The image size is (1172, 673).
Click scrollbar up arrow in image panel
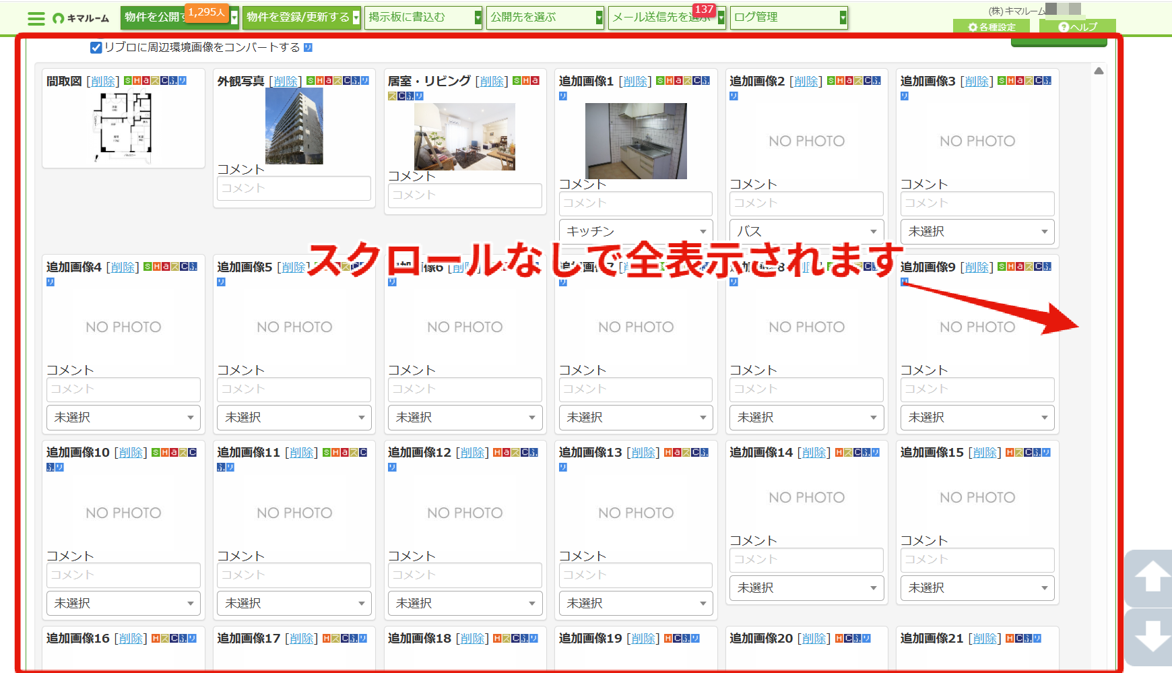tap(1099, 71)
